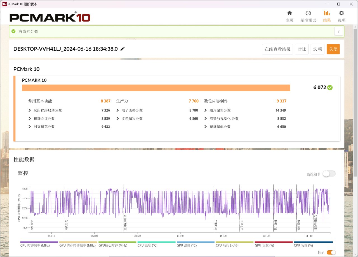
Task: Click the 应用程序启动 marker on chart
Action: point(125,223)
